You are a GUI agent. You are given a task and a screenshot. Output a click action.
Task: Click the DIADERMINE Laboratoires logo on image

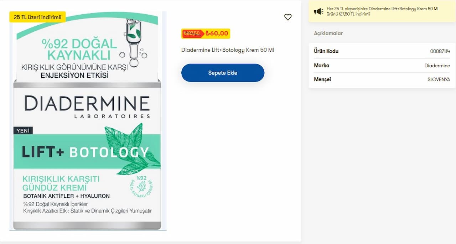(87, 106)
